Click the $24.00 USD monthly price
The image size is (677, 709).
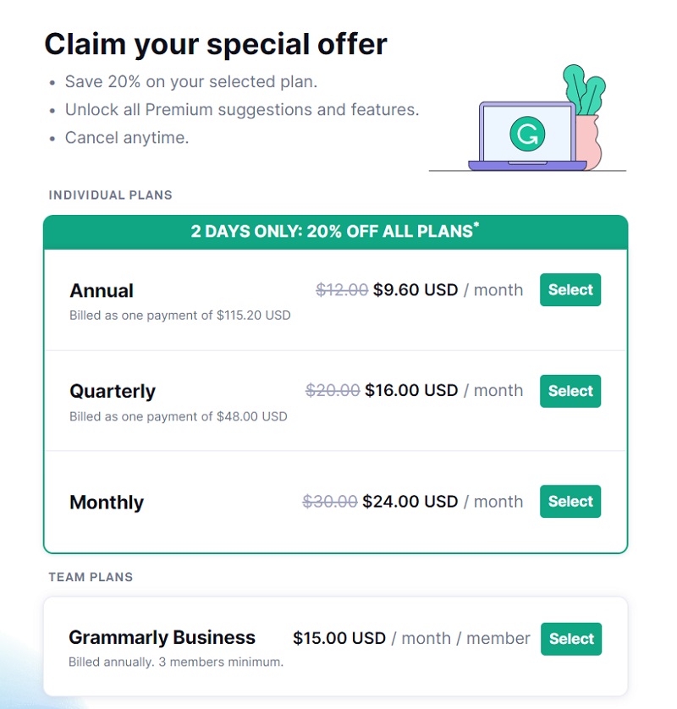[410, 502]
